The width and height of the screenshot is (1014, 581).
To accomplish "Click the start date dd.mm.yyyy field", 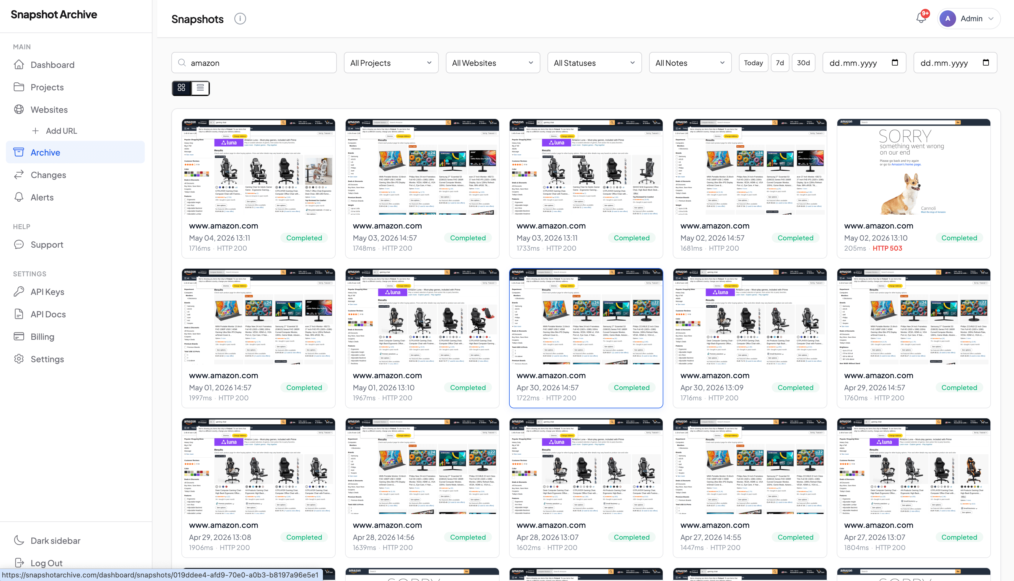I will click(x=864, y=63).
